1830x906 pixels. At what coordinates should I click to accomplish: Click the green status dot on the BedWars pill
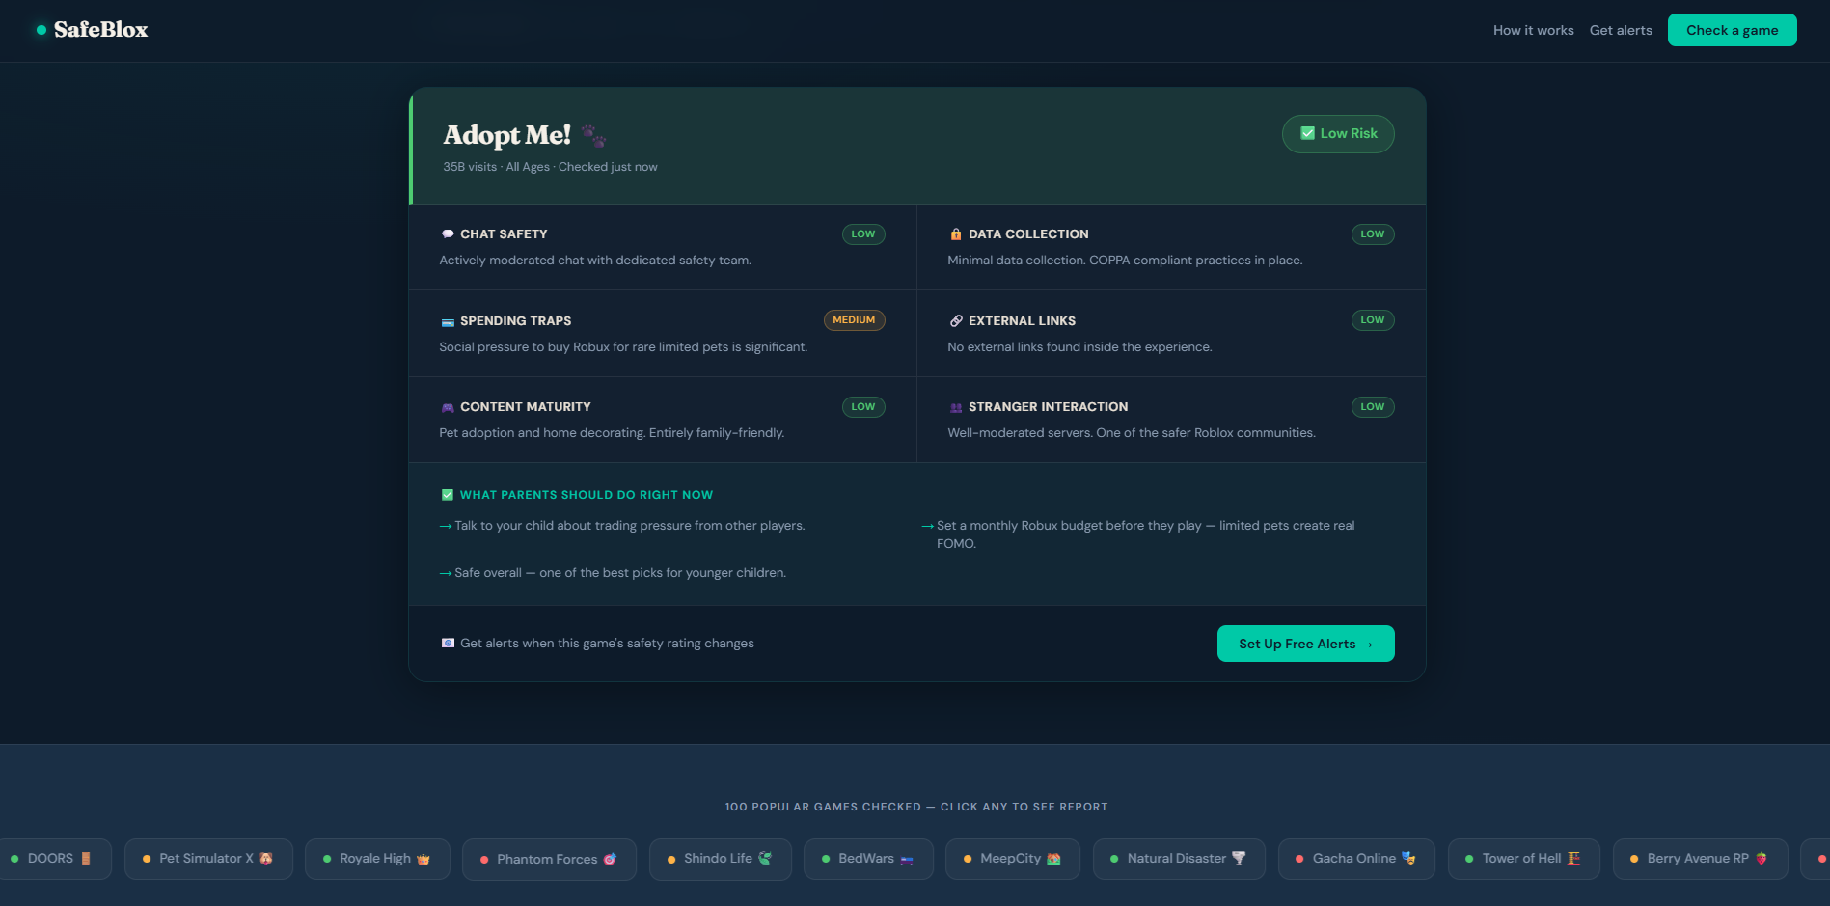[826, 858]
